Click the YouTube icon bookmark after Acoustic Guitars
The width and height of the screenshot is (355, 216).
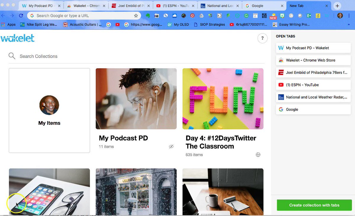[117, 25]
